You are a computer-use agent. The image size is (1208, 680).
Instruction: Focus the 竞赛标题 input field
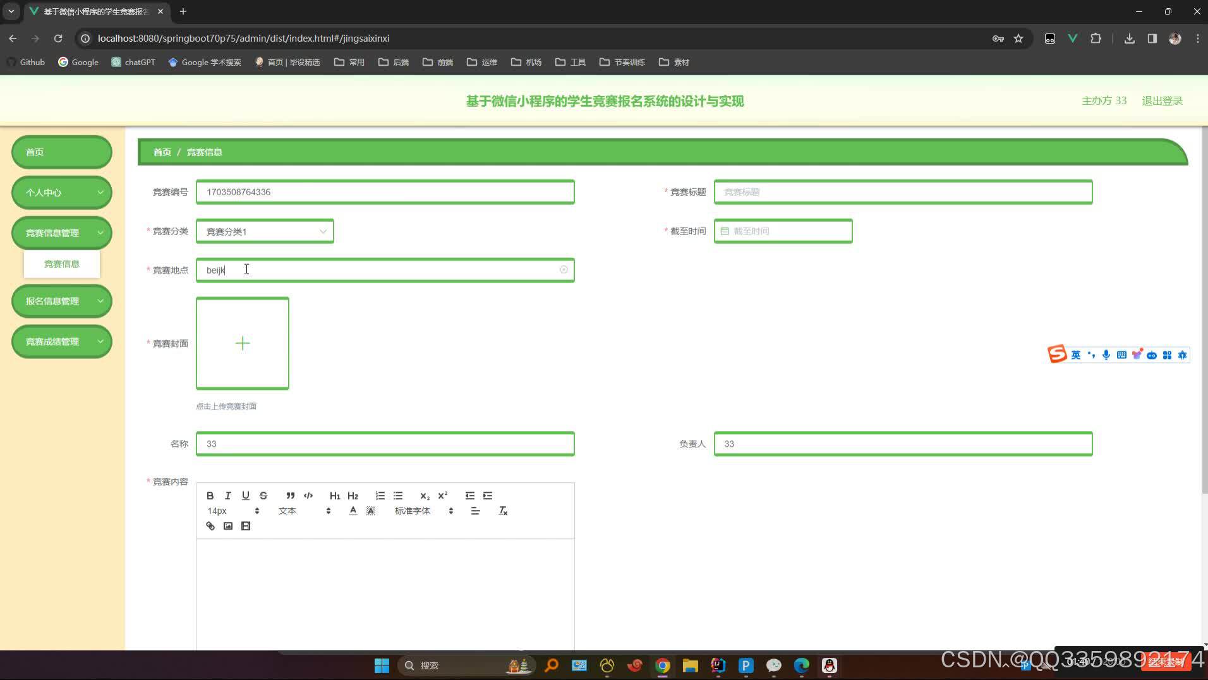click(x=903, y=192)
